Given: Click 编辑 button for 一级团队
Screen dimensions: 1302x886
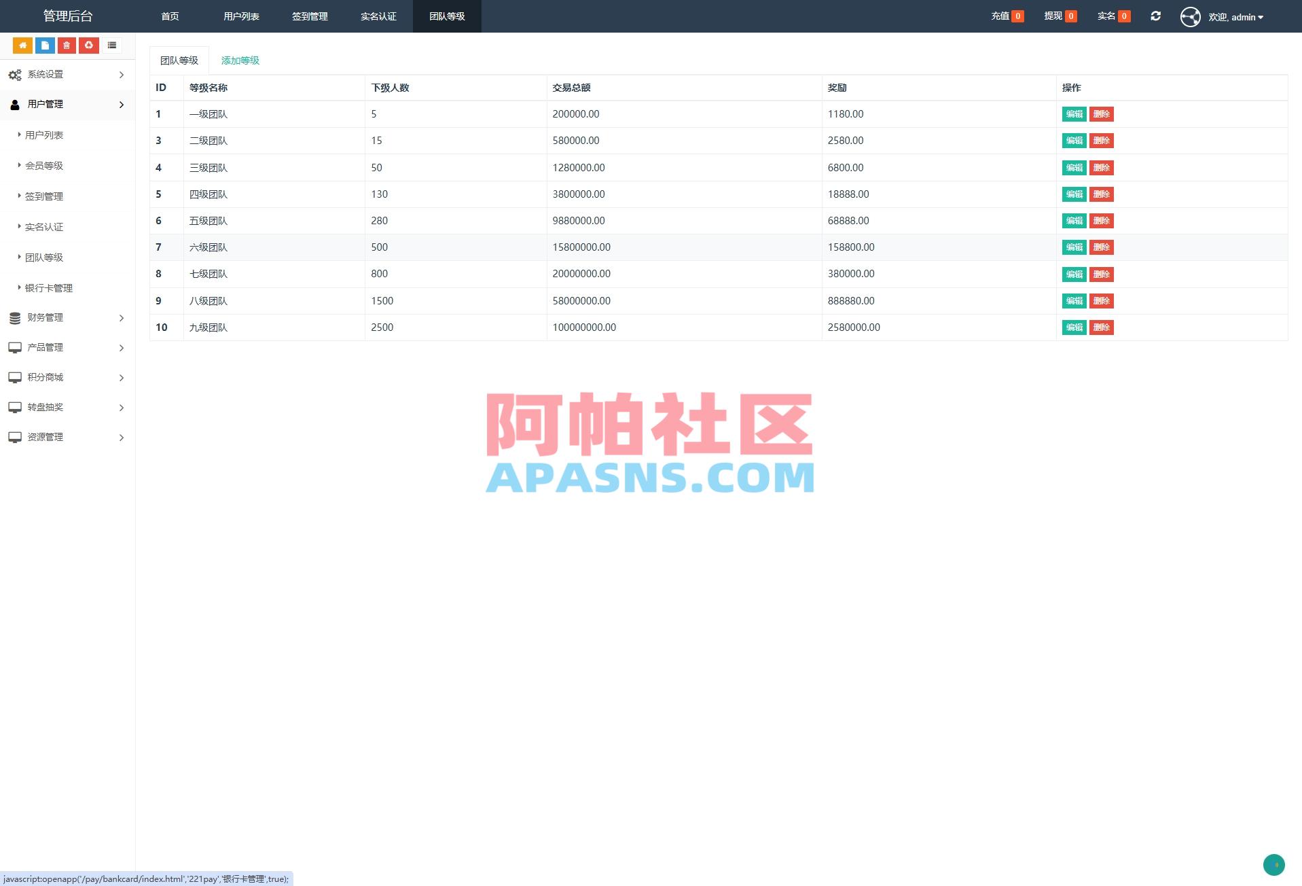Looking at the screenshot, I should 1073,114.
